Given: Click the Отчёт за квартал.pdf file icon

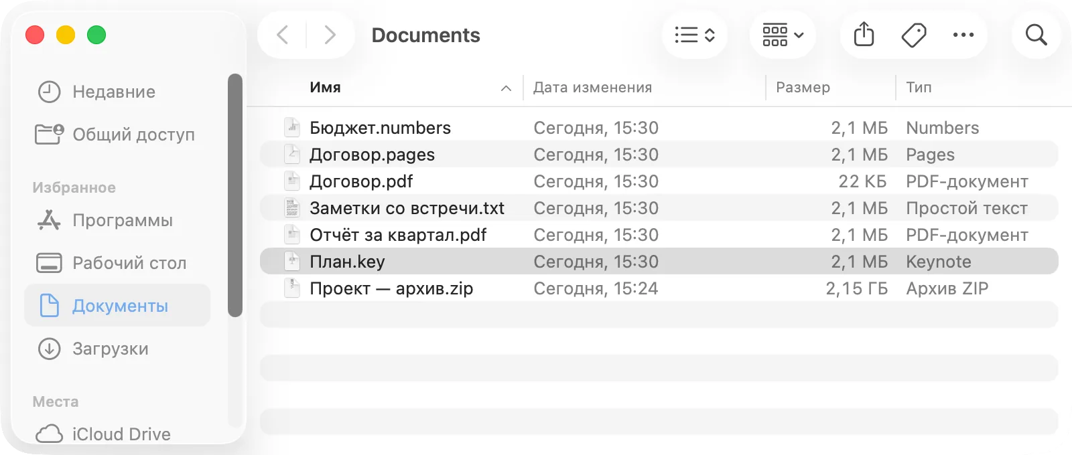Looking at the screenshot, I should pyautogui.click(x=292, y=234).
